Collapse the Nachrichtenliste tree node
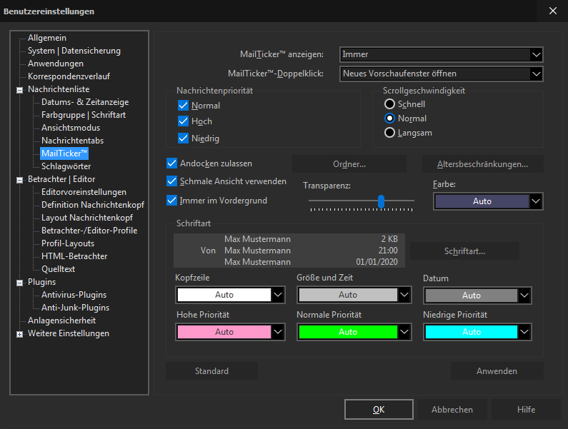This screenshot has width=568, height=429. (19, 90)
